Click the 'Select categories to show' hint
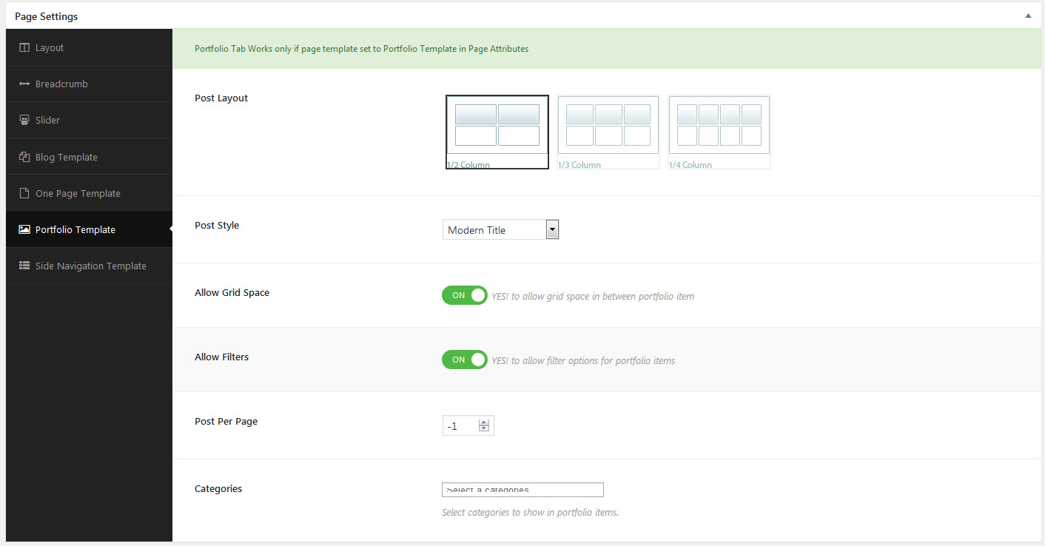Image resolution: width=1045 pixels, height=546 pixels. (530, 512)
